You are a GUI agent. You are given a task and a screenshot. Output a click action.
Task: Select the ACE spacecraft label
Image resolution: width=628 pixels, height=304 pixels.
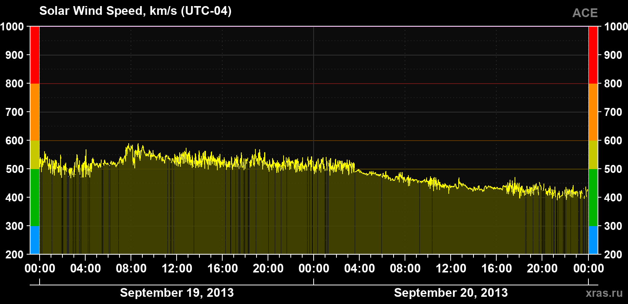pyautogui.click(x=585, y=13)
